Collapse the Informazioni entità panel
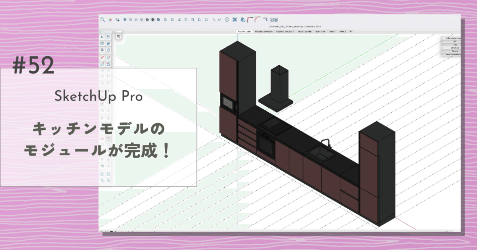477x250 pixels. 452,38
